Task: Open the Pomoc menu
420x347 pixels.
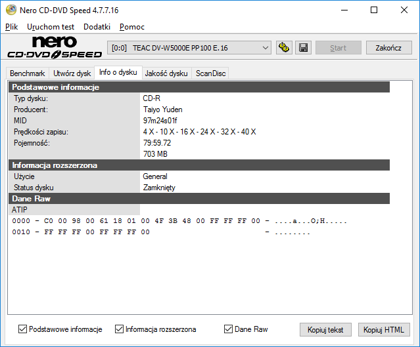Action: point(132,27)
